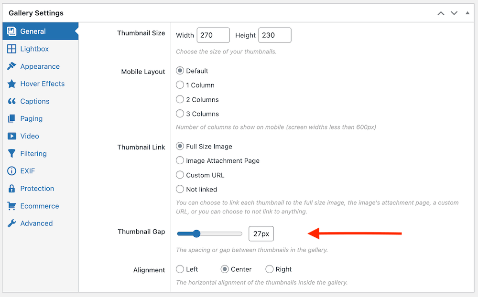Screen dimensions: 478x297
Task: Open the Paging settings page
Action: tap(12, 118)
